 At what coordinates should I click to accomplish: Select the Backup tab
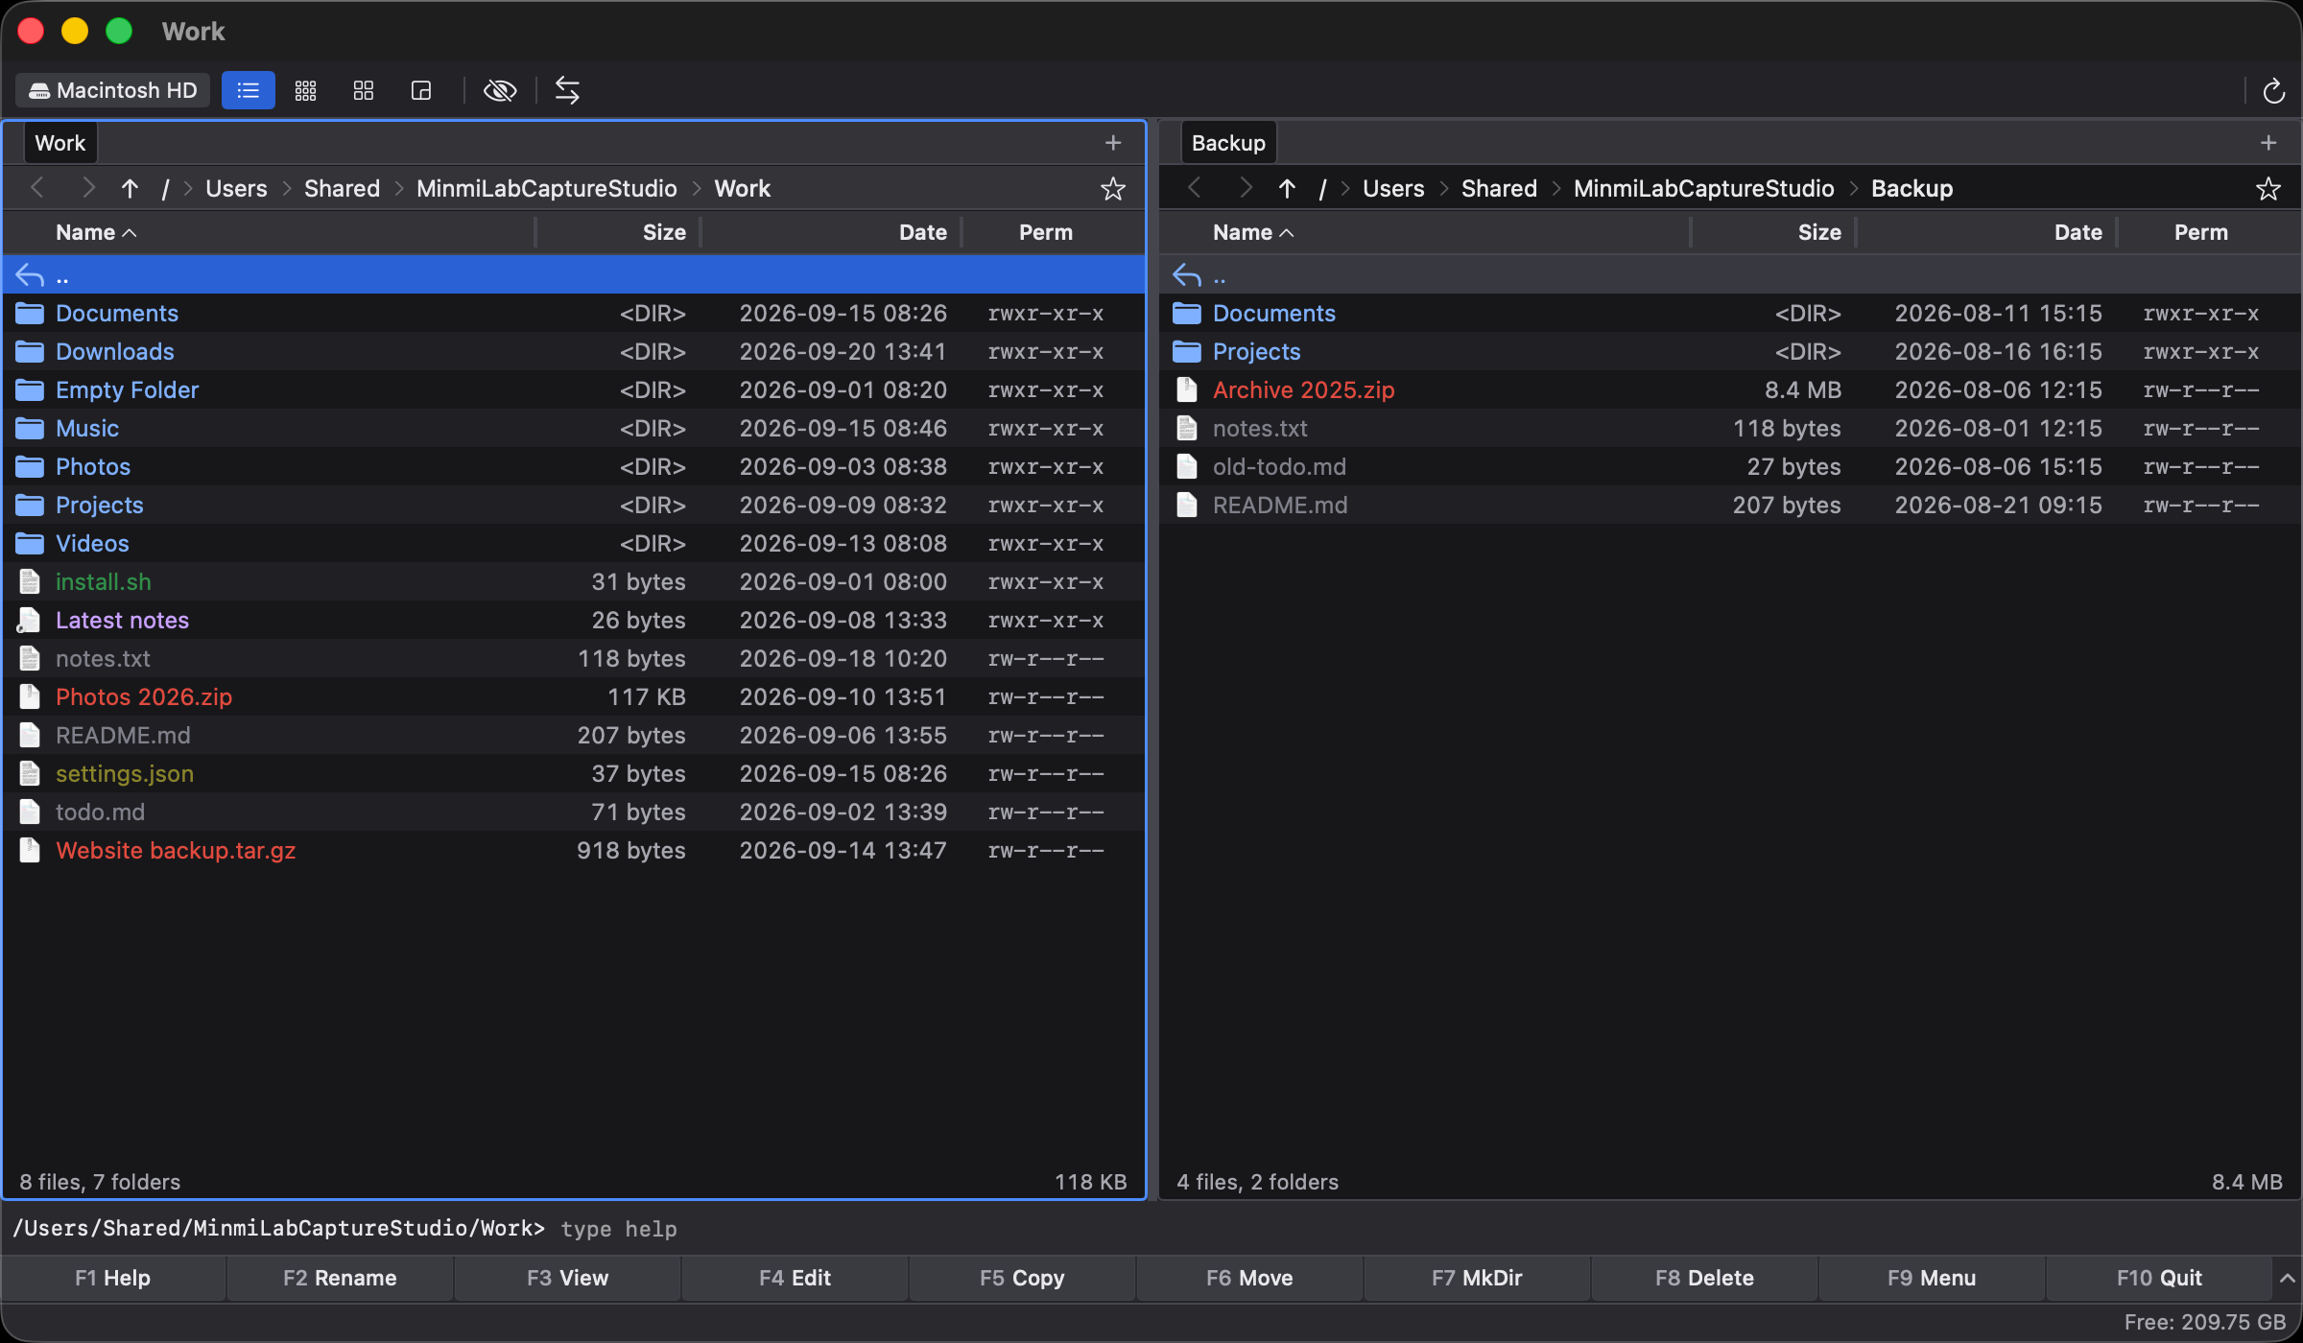1228,143
